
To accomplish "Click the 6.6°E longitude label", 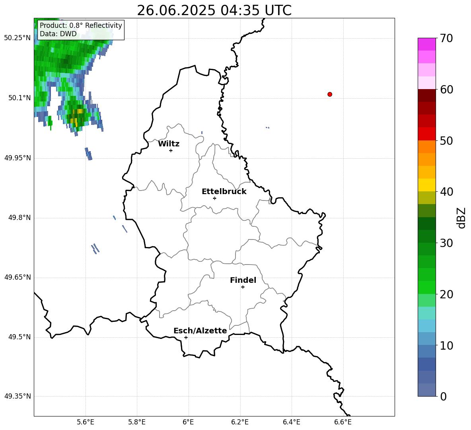I will 343,422.
